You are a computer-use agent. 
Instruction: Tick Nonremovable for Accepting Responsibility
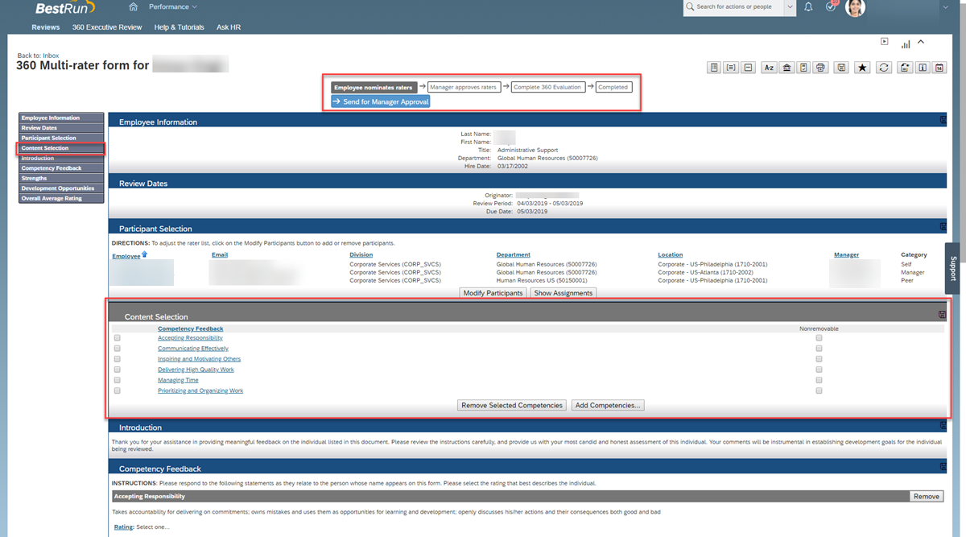click(819, 338)
